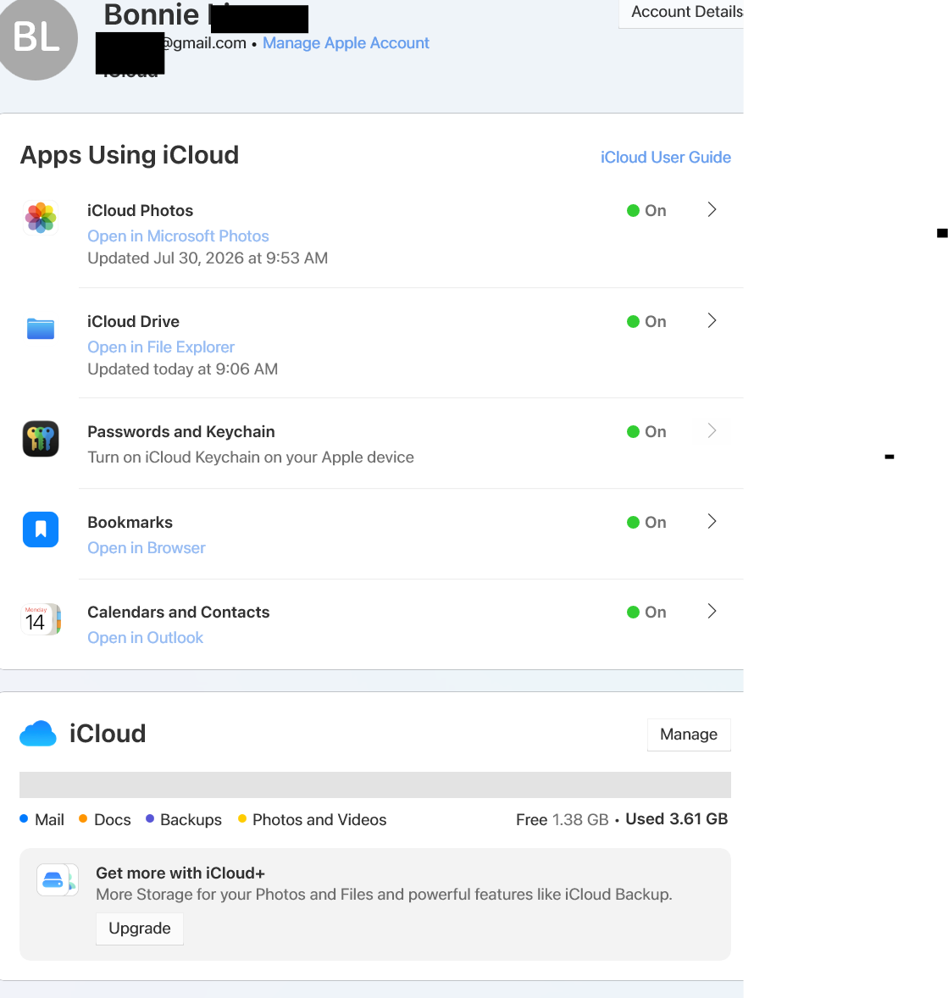Toggle Calendars and Contacts On status
Image resolution: width=948 pixels, height=998 pixels.
click(646, 613)
